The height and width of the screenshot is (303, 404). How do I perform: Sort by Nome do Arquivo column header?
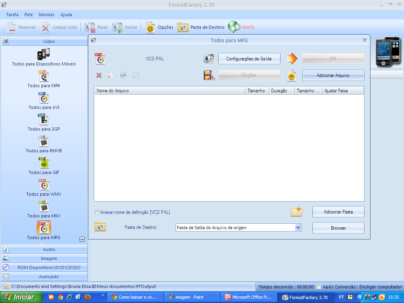pyautogui.click(x=170, y=91)
